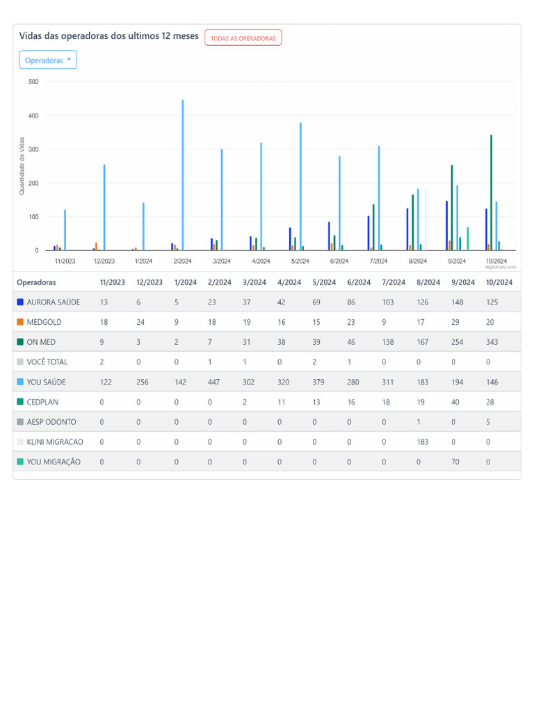Click the CEDPLAN green legend swatch
Image resolution: width=534 pixels, height=712 pixels.
20,402
